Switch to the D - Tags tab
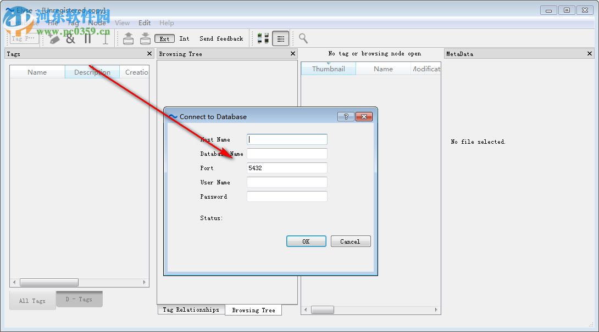This screenshot has width=599, height=332. point(79,299)
